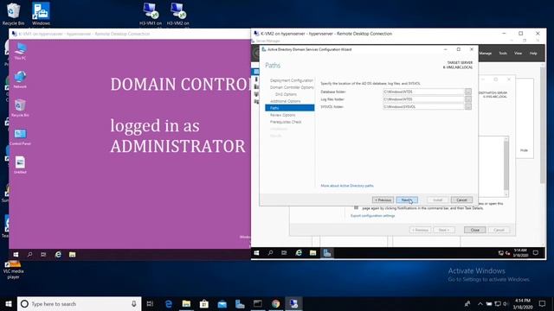Open Recycle Bin on host desktop
This screenshot has width=554, height=311.
click(x=13, y=14)
